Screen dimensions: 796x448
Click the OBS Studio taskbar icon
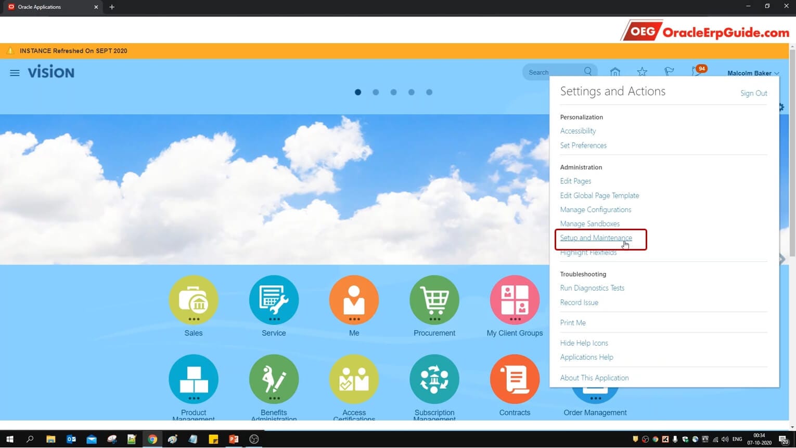coord(254,439)
